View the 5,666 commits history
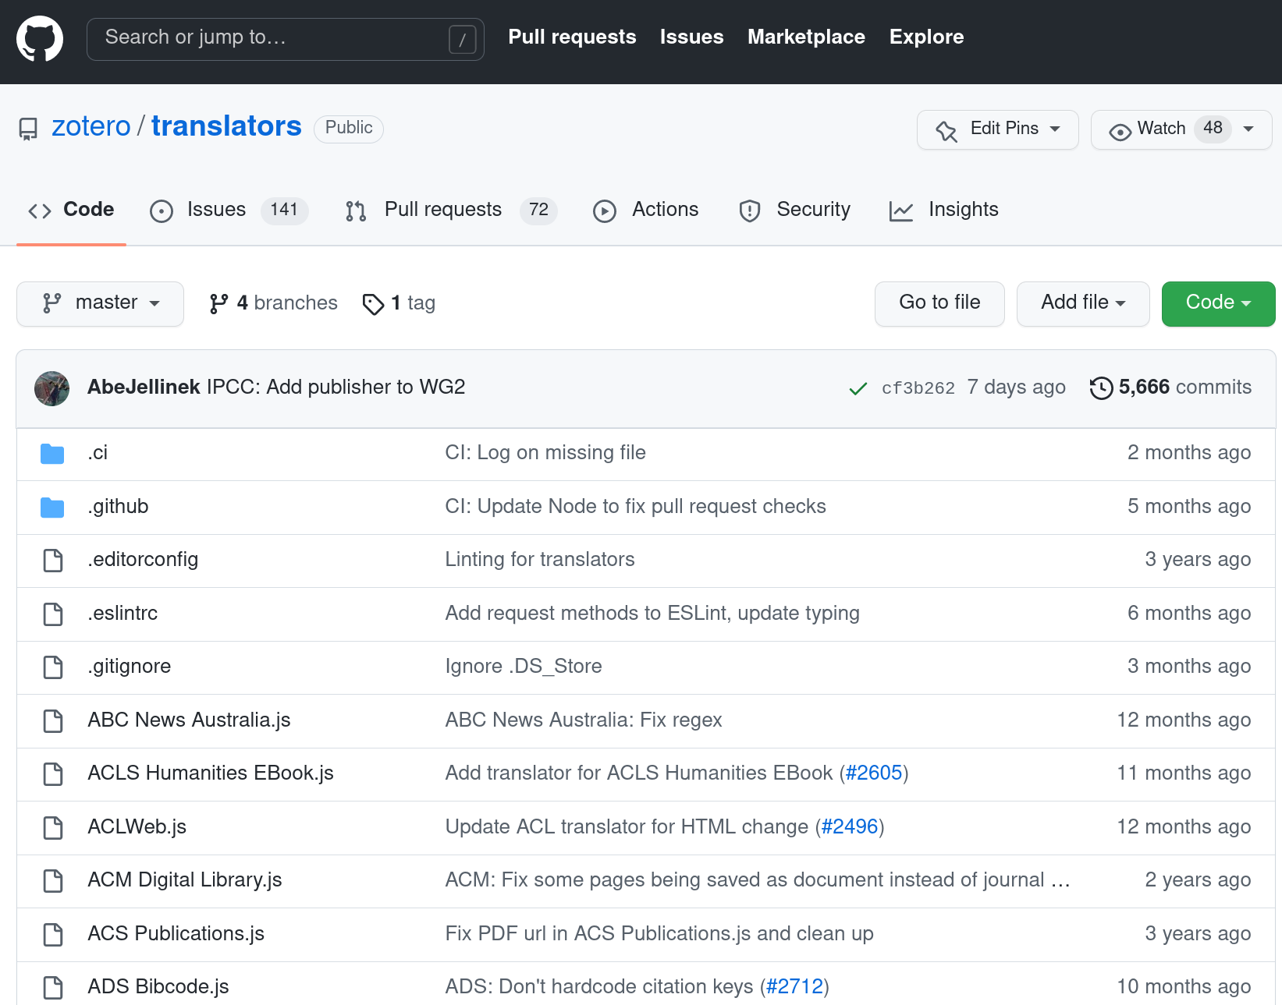This screenshot has height=1005, width=1282. 1170,387
